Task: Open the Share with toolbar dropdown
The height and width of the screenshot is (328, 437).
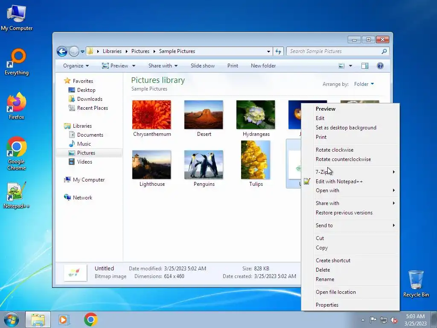Action: coord(163,66)
